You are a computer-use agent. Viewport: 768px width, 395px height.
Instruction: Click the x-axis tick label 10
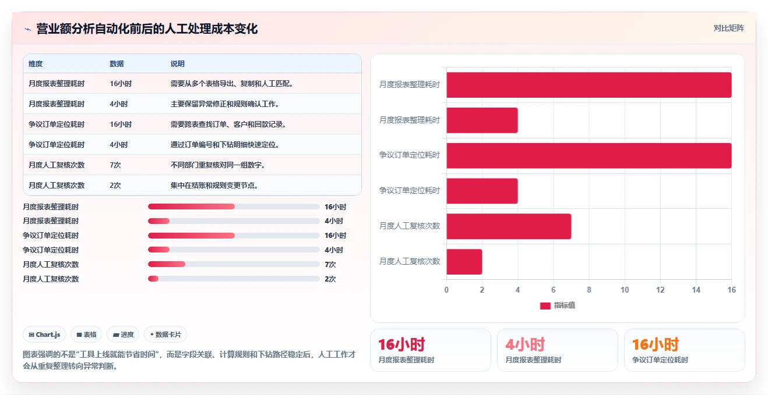click(x=625, y=290)
